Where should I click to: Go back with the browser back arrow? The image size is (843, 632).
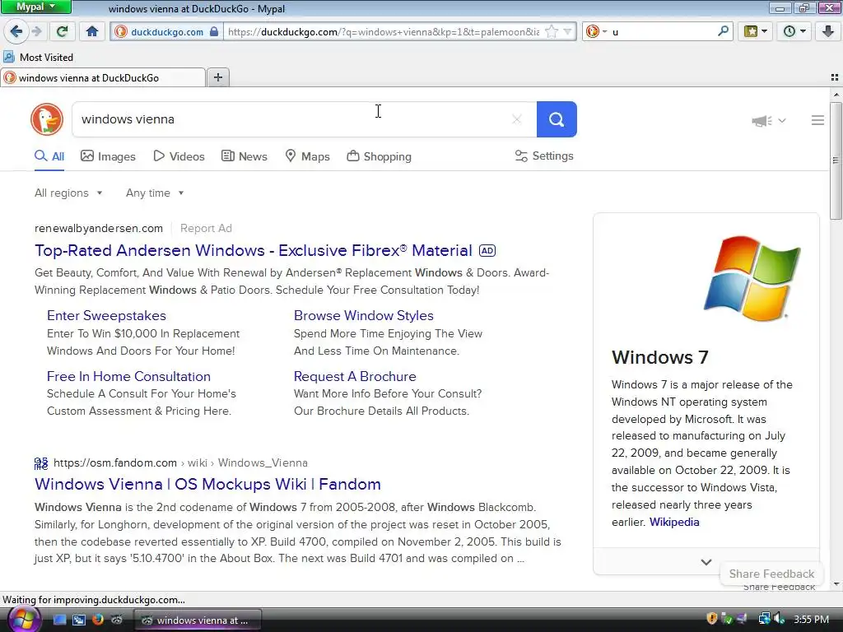point(16,31)
